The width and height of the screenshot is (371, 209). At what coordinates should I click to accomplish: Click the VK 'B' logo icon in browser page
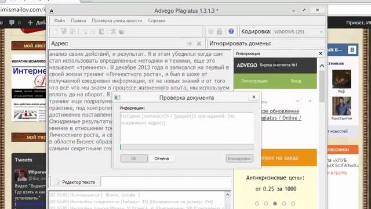pyautogui.click(x=352, y=50)
